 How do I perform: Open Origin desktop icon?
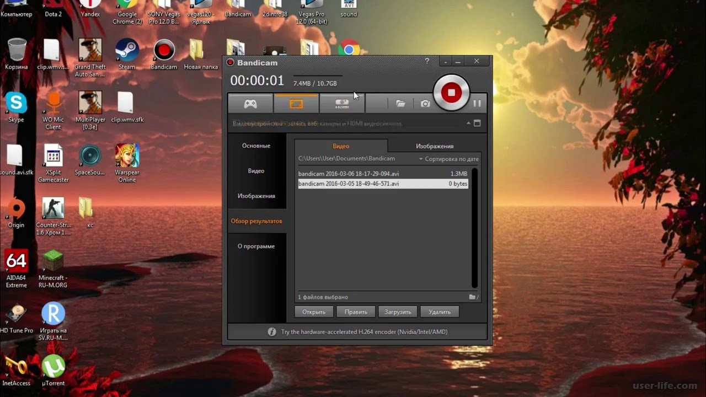pos(16,213)
